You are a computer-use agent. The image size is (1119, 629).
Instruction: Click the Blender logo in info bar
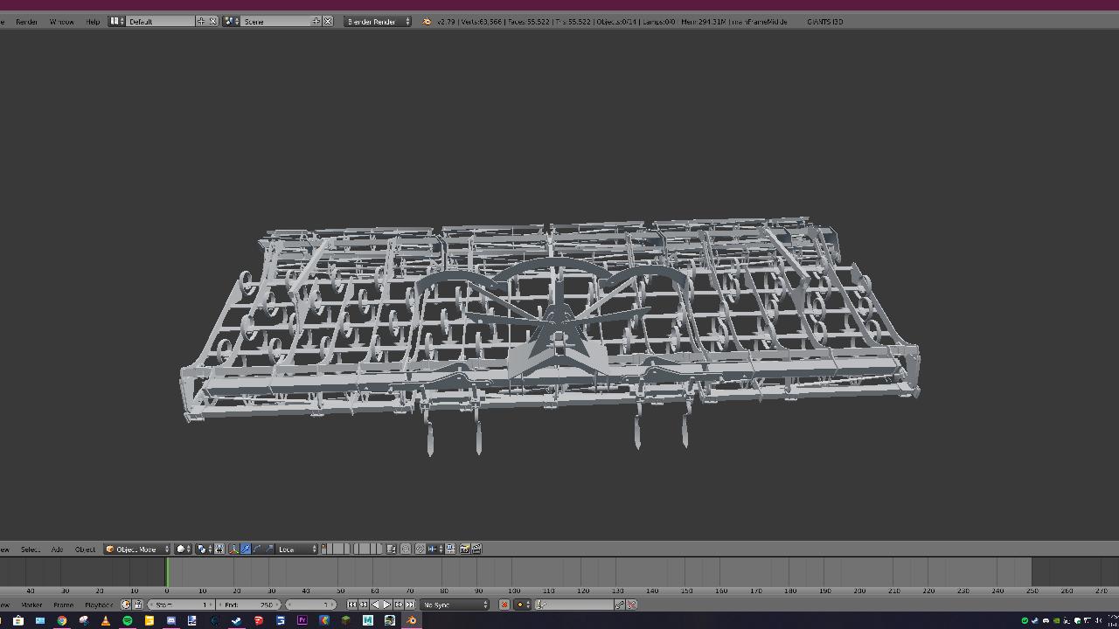click(x=427, y=21)
